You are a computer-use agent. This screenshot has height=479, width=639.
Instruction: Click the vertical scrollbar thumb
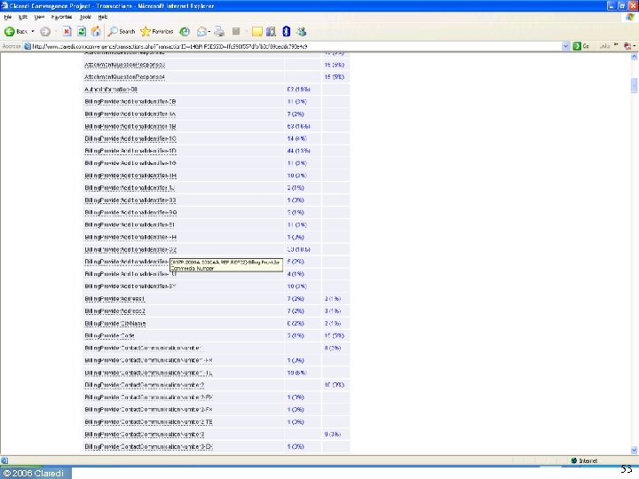634,85
